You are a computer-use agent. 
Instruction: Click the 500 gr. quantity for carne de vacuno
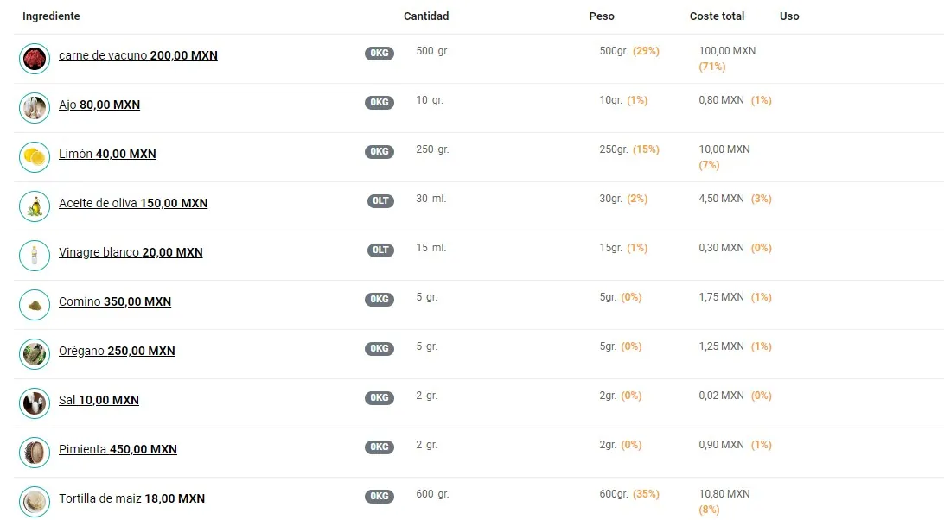coord(432,51)
